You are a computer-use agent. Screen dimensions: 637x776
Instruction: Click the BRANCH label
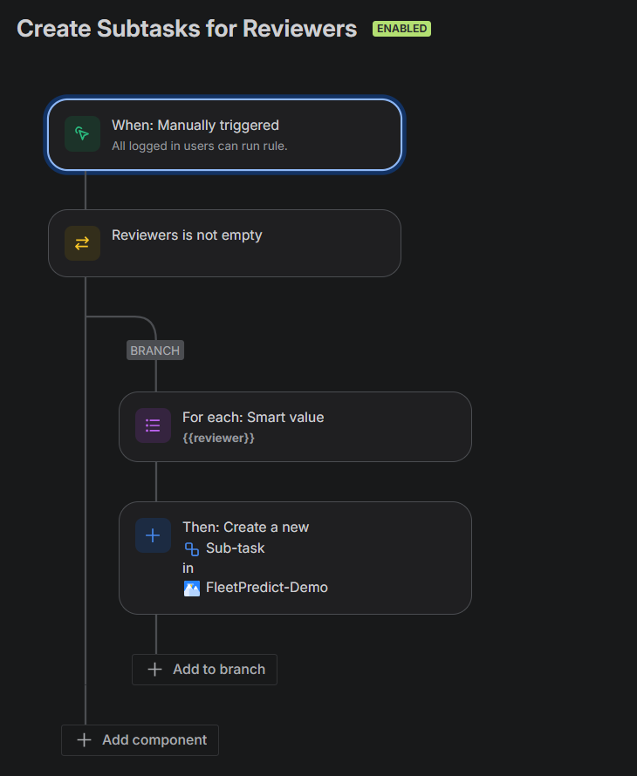coord(154,350)
